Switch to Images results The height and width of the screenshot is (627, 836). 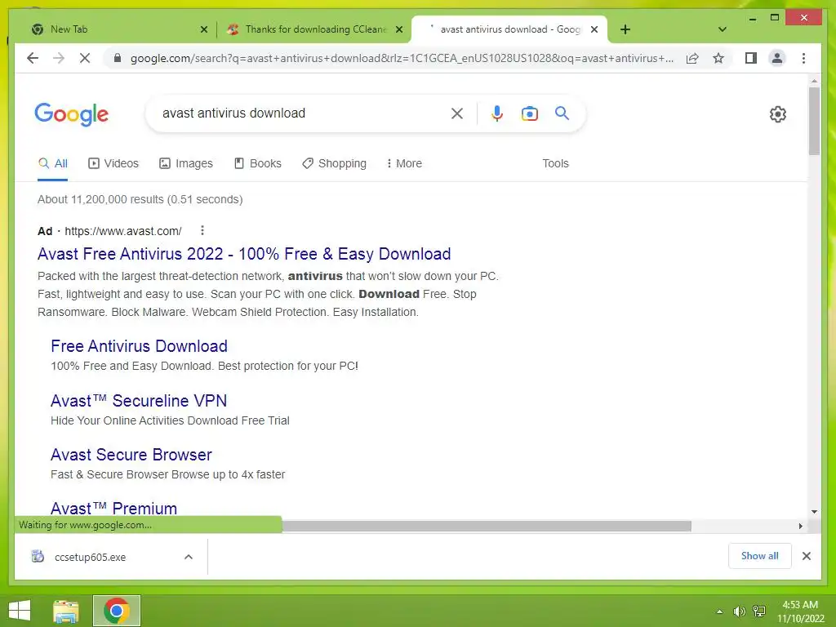click(x=186, y=163)
